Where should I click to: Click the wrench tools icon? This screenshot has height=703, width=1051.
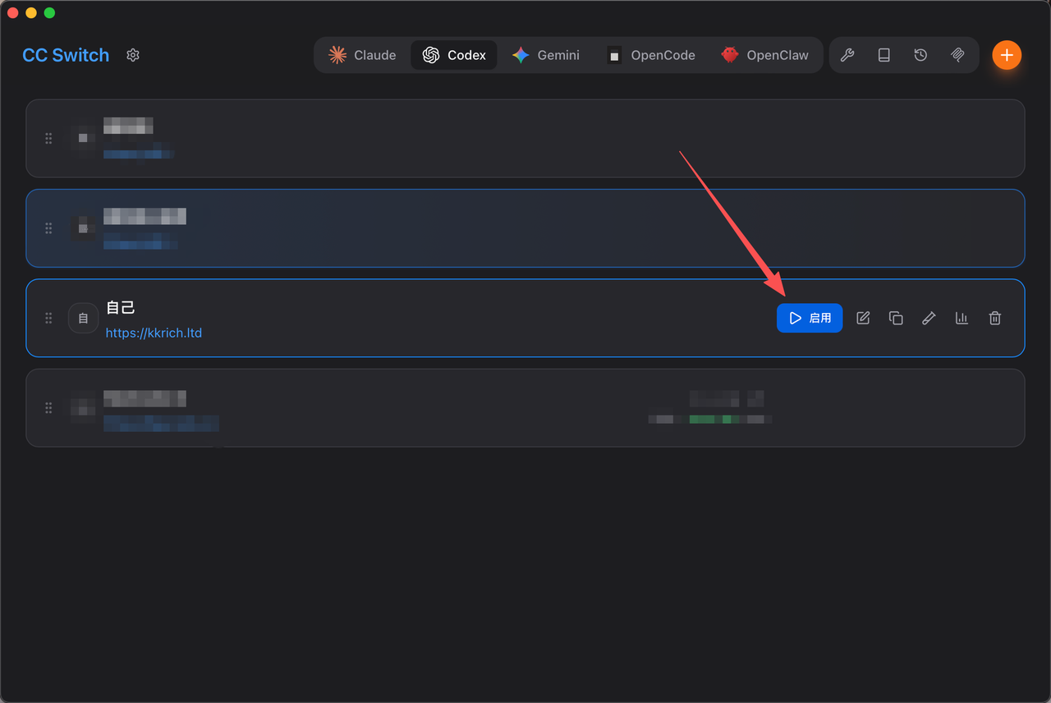(847, 55)
